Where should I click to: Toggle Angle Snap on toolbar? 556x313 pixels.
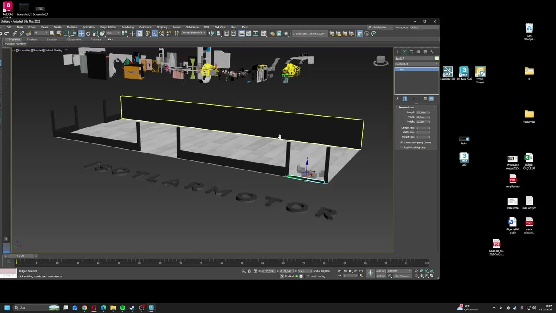[x=155, y=33]
